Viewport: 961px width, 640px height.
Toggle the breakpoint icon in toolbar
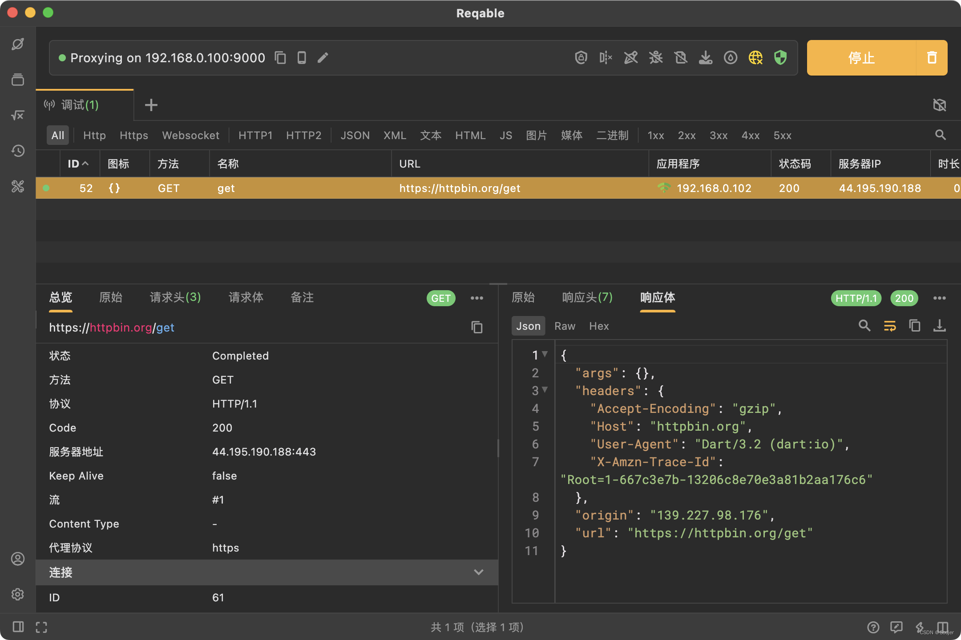click(606, 58)
